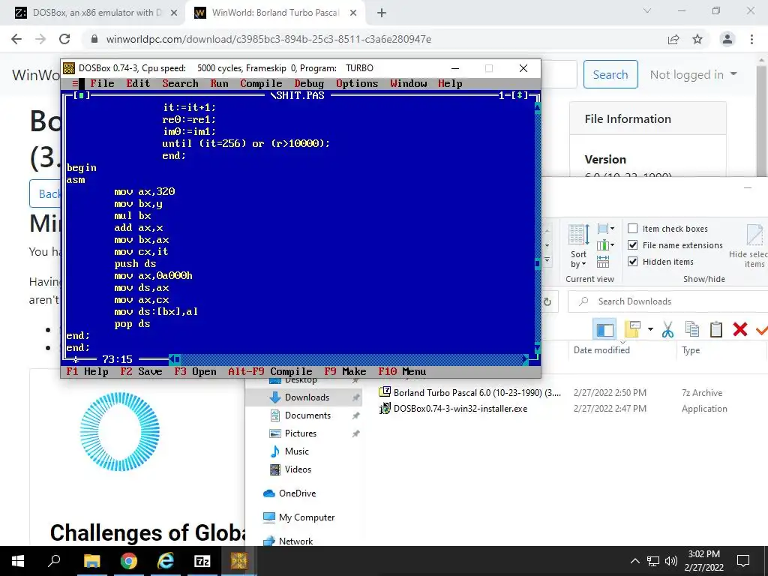Open the Options menu in Turbo Pascal
The image size is (768, 576).
[357, 84]
